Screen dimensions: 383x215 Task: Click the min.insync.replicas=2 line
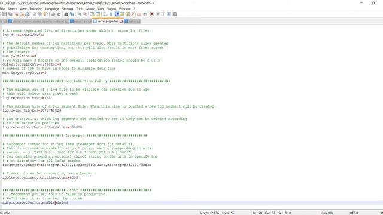(25, 73)
